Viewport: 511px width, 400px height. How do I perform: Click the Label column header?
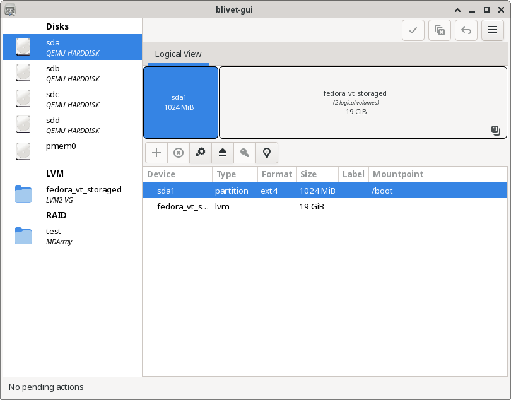[x=353, y=174]
